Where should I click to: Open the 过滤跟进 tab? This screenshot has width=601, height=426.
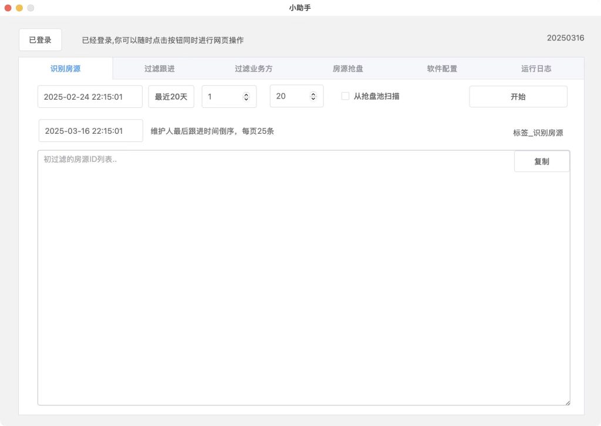click(160, 69)
